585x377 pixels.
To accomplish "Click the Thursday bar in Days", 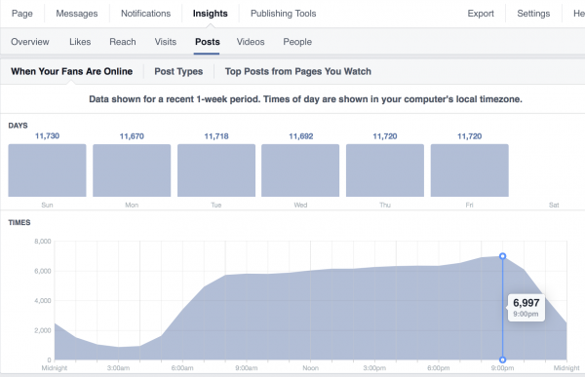I will click(x=385, y=170).
